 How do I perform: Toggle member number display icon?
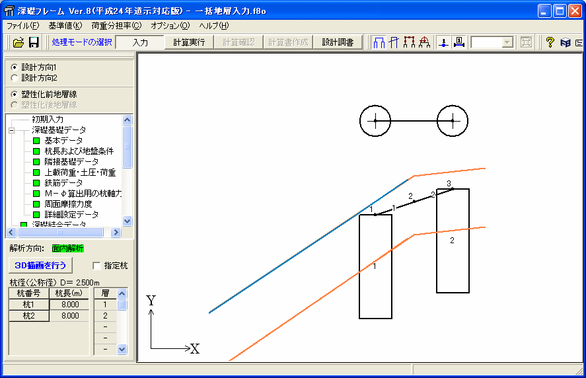pyautogui.click(x=458, y=42)
